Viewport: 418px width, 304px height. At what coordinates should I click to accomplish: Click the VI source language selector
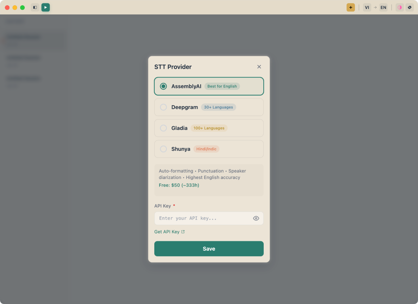[367, 7]
